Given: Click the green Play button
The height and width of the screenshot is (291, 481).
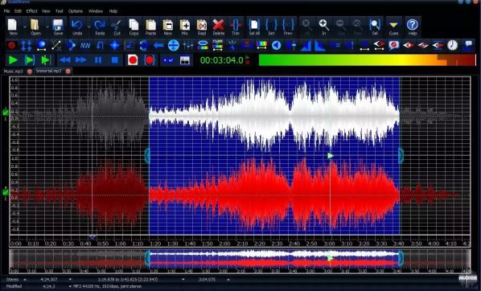Looking at the screenshot, I should tap(13, 60).
